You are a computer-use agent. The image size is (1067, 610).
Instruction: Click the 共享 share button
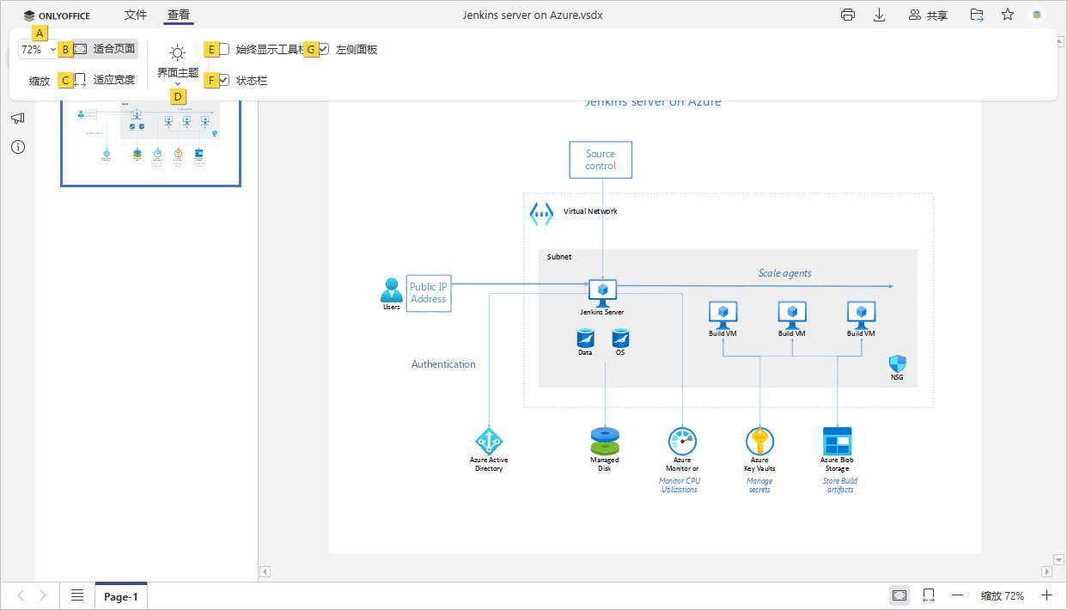[x=929, y=15]
